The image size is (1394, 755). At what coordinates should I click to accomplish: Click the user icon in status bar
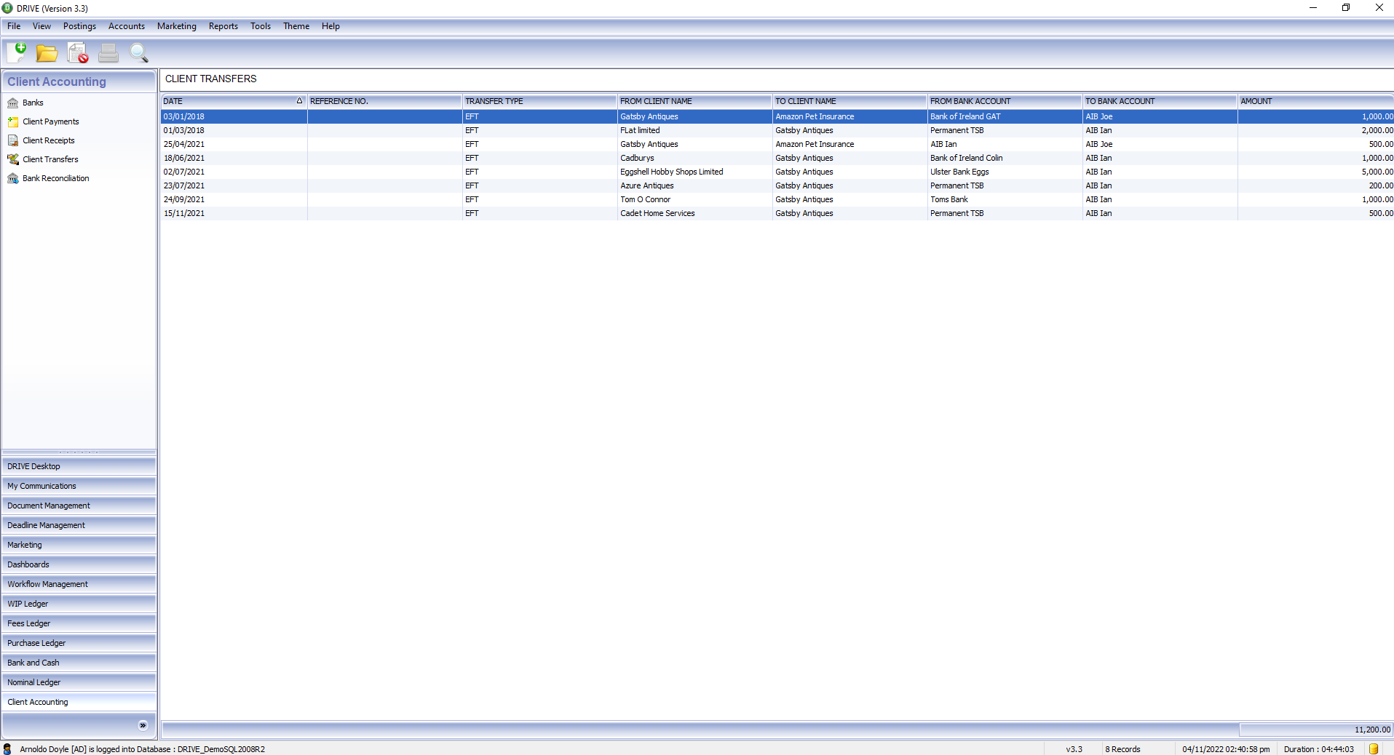[x=7, y=748]
